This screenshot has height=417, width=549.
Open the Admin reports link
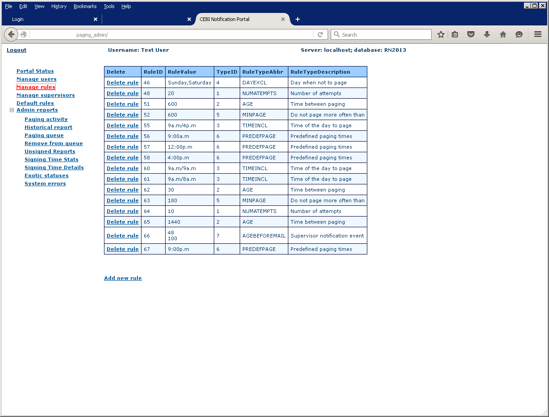click(37, 110)
